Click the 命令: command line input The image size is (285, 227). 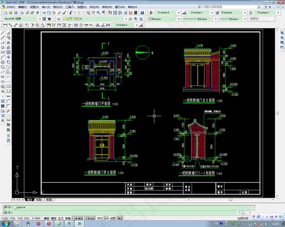point(120,212)
